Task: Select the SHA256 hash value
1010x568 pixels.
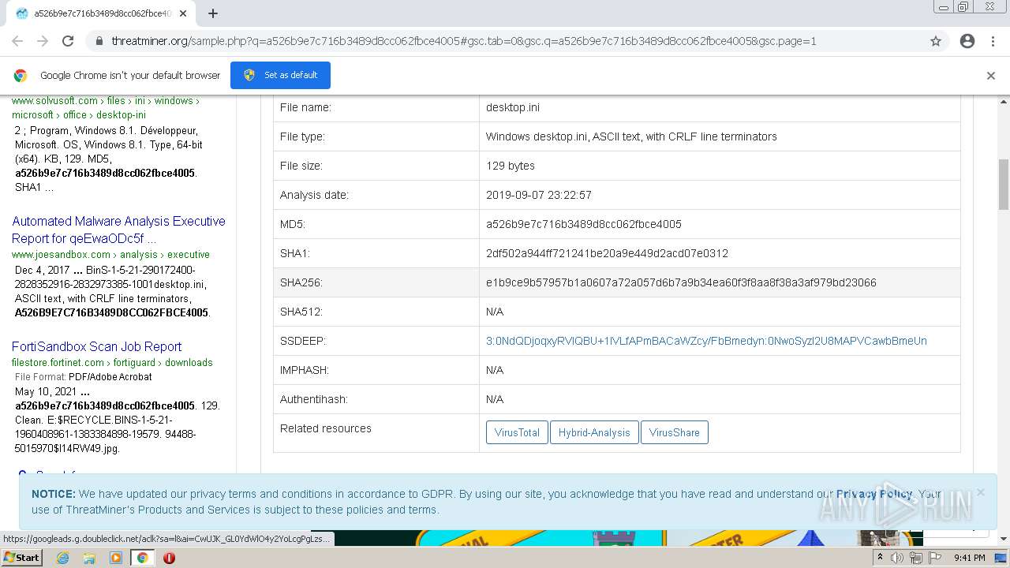Action: [x=681, y=282]
